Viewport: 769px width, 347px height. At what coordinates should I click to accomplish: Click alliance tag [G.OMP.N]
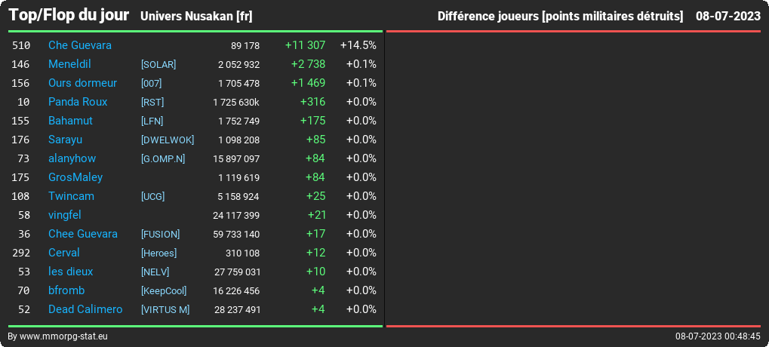163,159
